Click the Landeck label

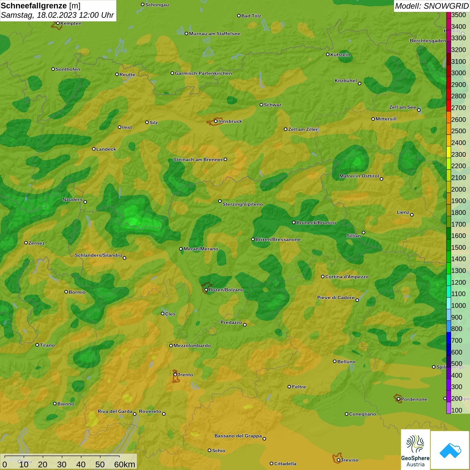(106, 149)
